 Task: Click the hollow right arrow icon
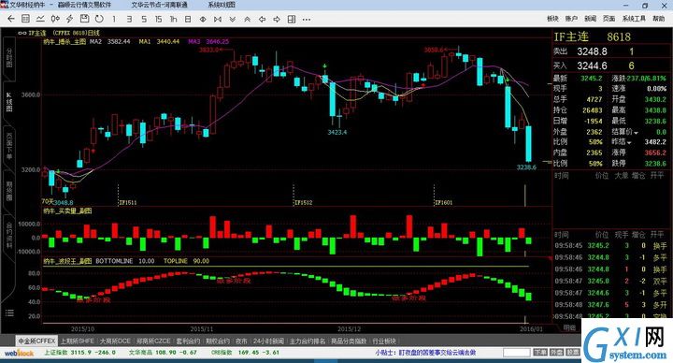pyautogui.click(x=277, y=19)
